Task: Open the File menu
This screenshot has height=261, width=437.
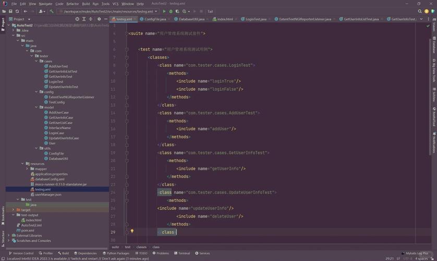Action: tap(14, 4)
